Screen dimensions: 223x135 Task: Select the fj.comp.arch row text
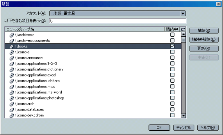[x=25, y=104]
